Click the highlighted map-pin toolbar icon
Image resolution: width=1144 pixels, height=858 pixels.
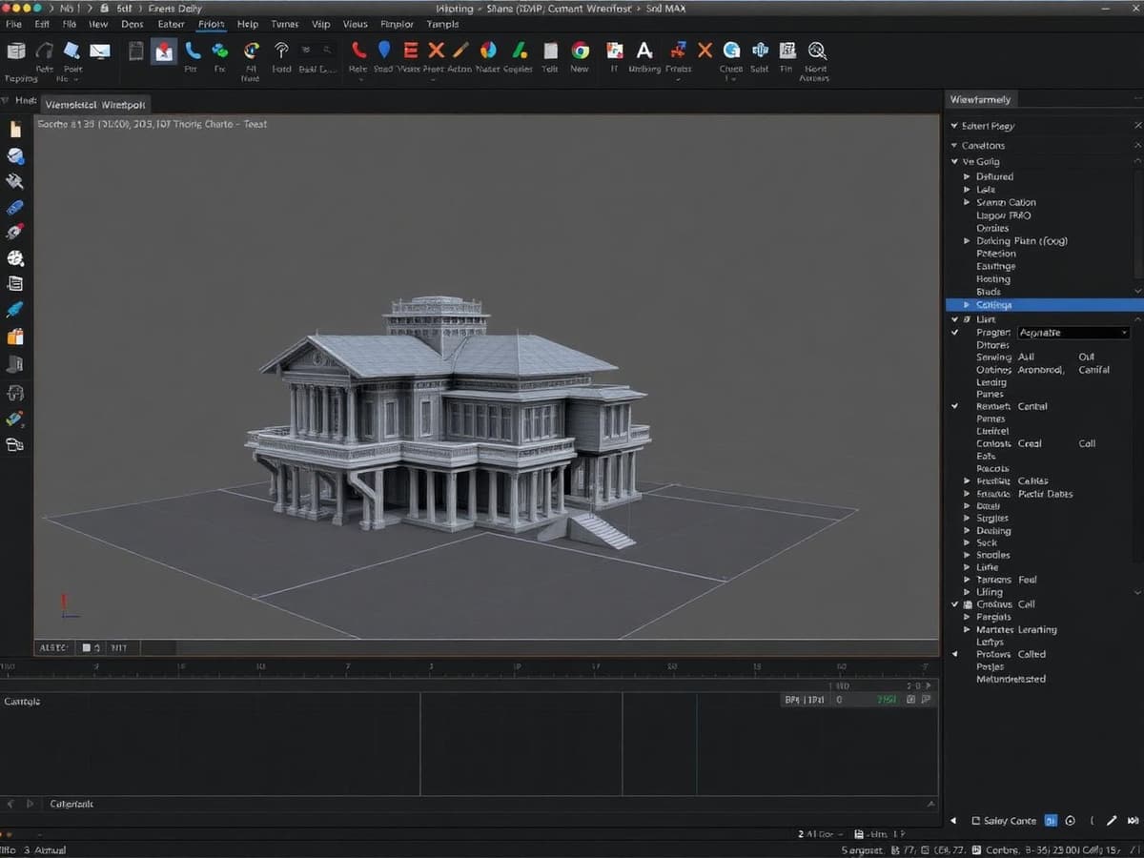click(164, 51)
